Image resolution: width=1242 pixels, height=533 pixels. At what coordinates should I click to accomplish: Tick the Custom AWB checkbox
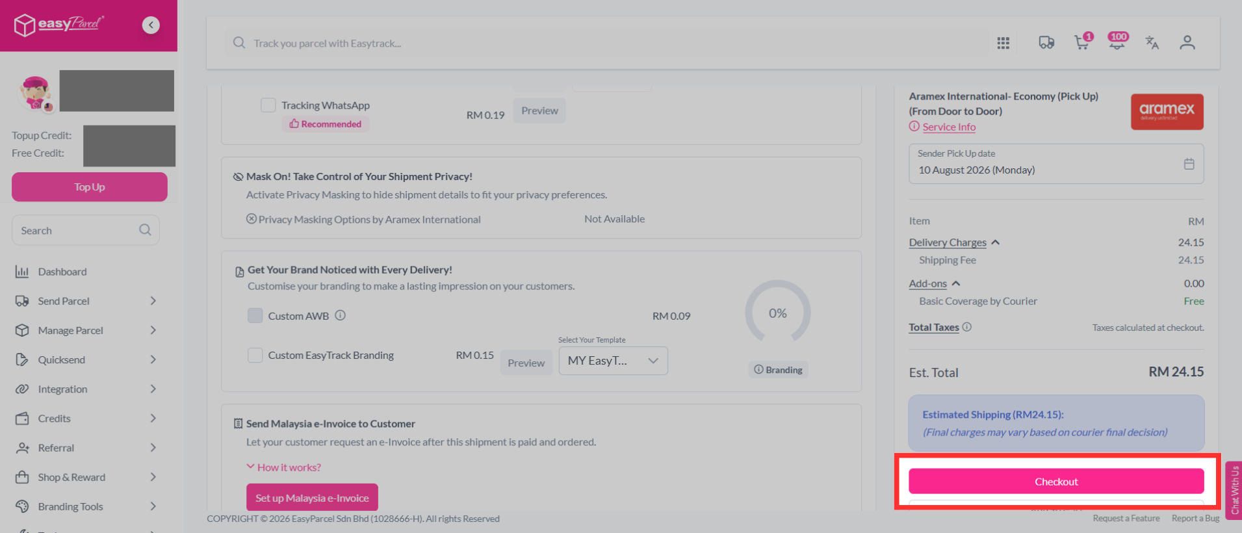255,316
